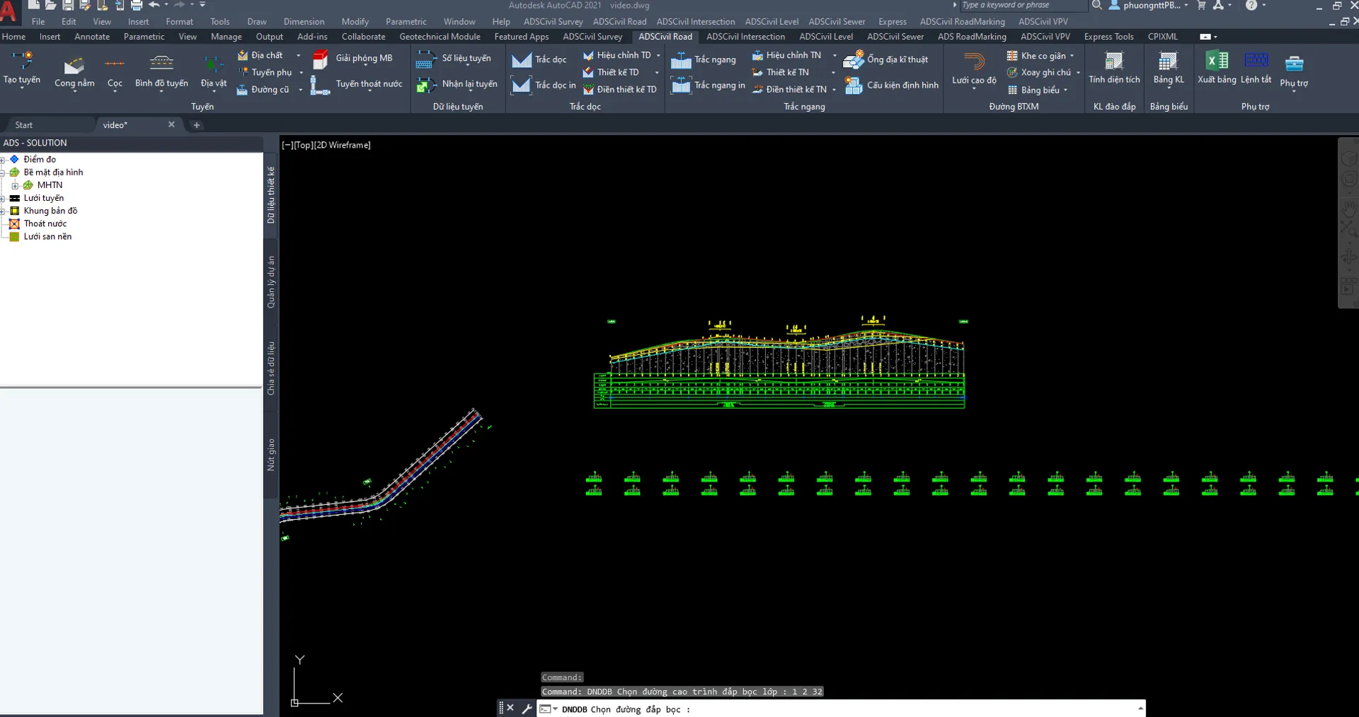Click the Địa chất geology icon
The image size is (1359, 717).
243,55
